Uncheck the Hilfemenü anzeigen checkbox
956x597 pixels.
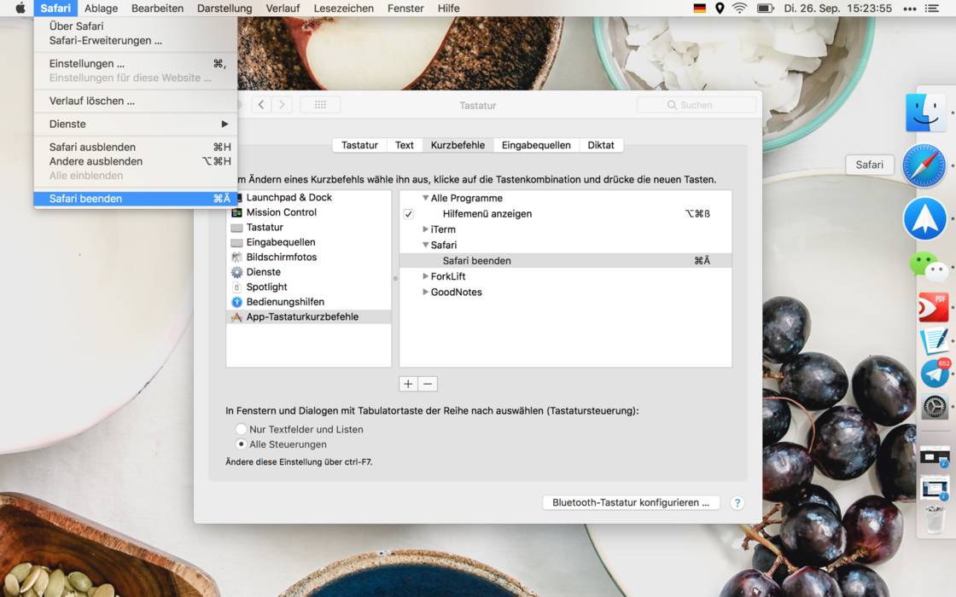point(409,214)
